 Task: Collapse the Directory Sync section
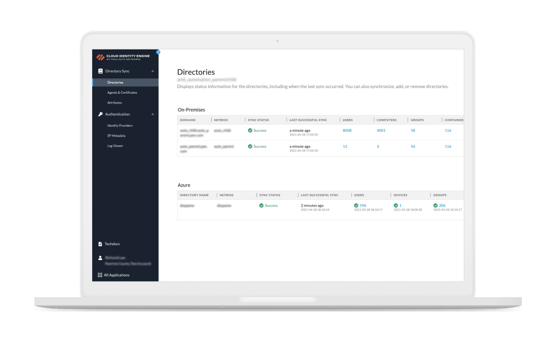[153, 71]
